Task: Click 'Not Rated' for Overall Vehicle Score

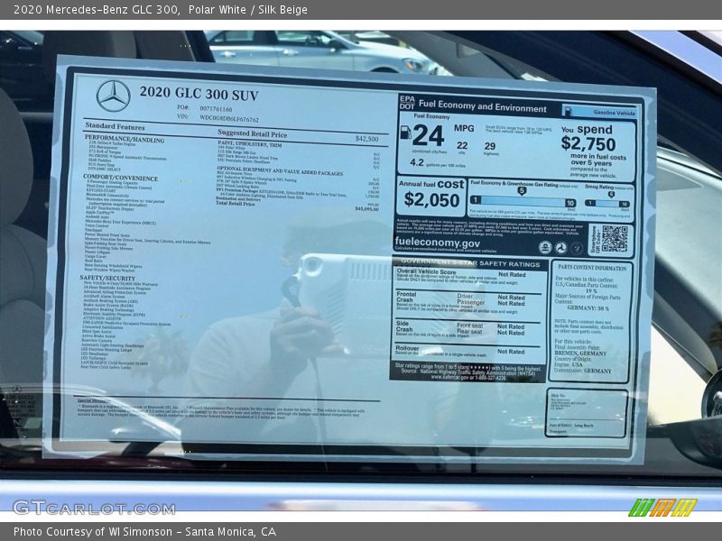Action: pos(512,275)
